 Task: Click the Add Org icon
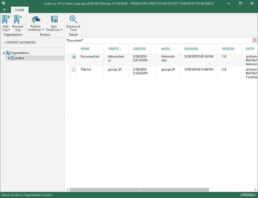[6, 20]
